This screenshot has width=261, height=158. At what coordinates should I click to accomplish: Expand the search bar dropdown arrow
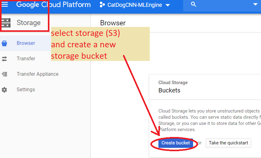click(255, 5)
